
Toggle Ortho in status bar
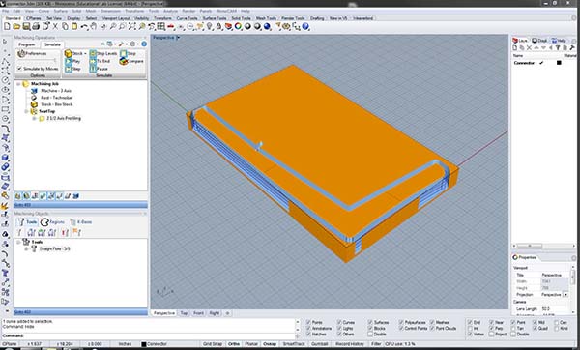234,344
